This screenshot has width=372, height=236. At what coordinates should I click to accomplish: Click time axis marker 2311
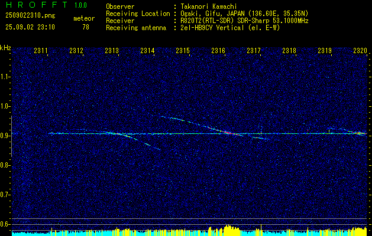click(41, 50)
